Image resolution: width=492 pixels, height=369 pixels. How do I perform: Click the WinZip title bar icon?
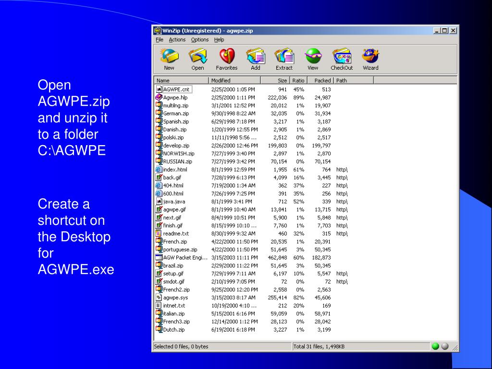click(x=157, y=30)
